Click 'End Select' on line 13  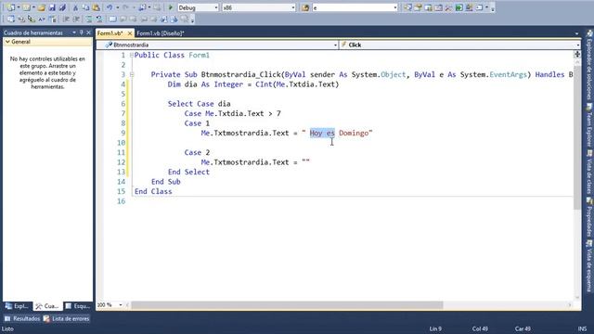[188, 172]
